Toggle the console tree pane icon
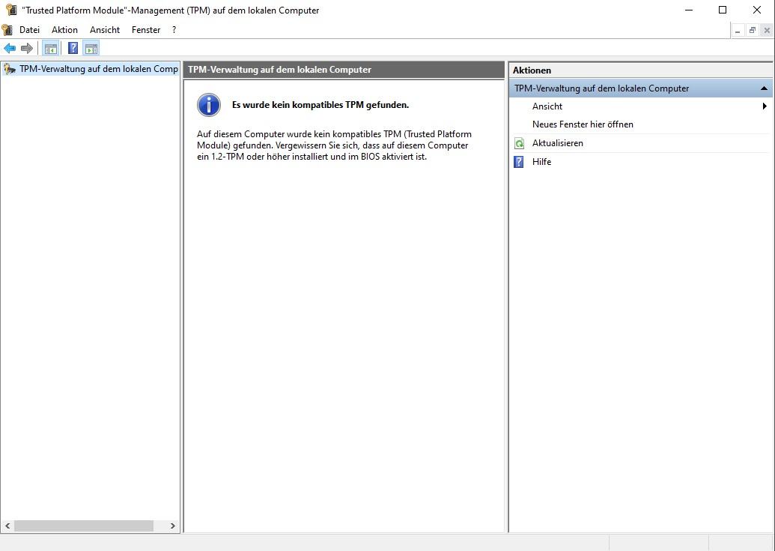This screenshot has height=551, width=775. 50,49
